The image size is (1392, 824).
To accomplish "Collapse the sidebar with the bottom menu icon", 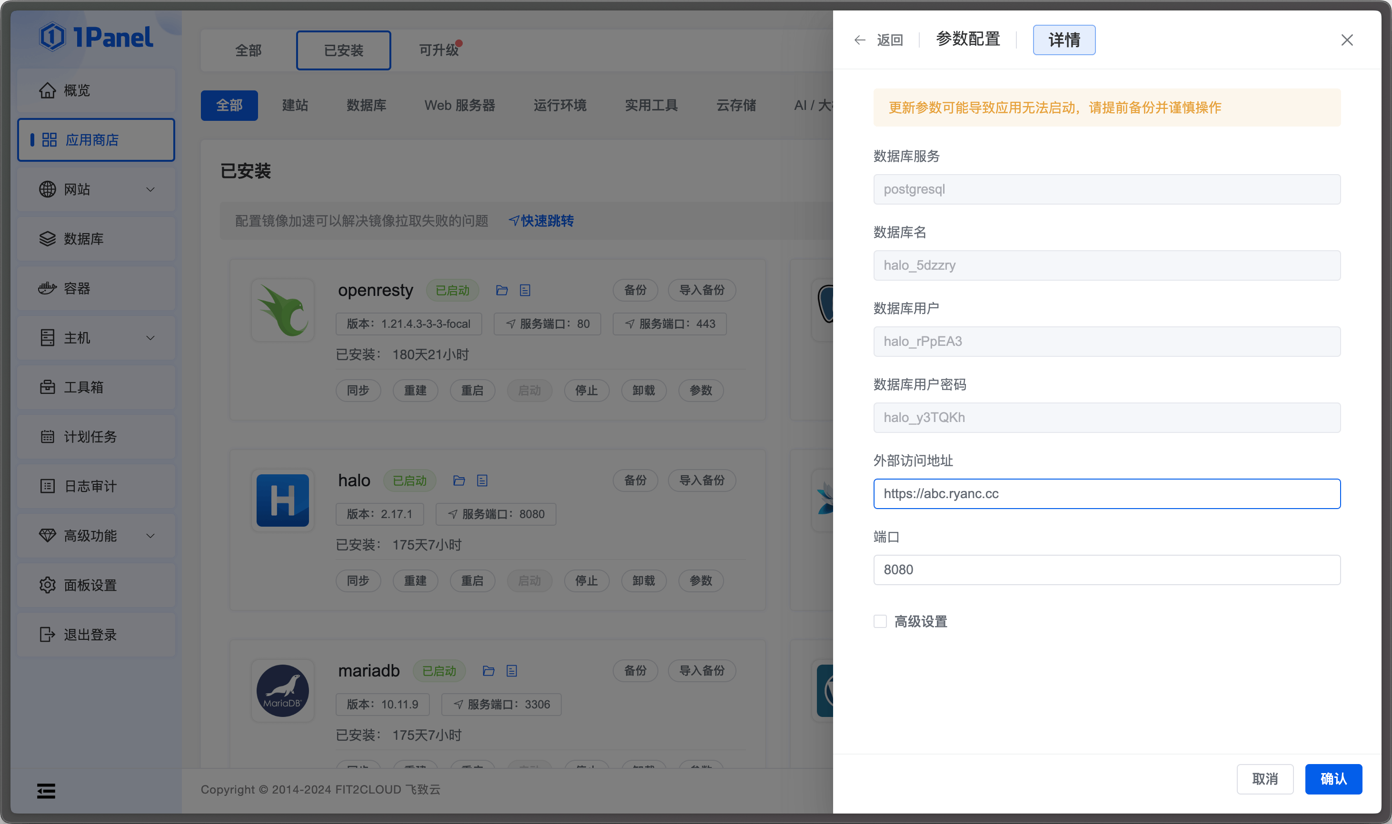I will pyautogui.click(x=46, y=791).
